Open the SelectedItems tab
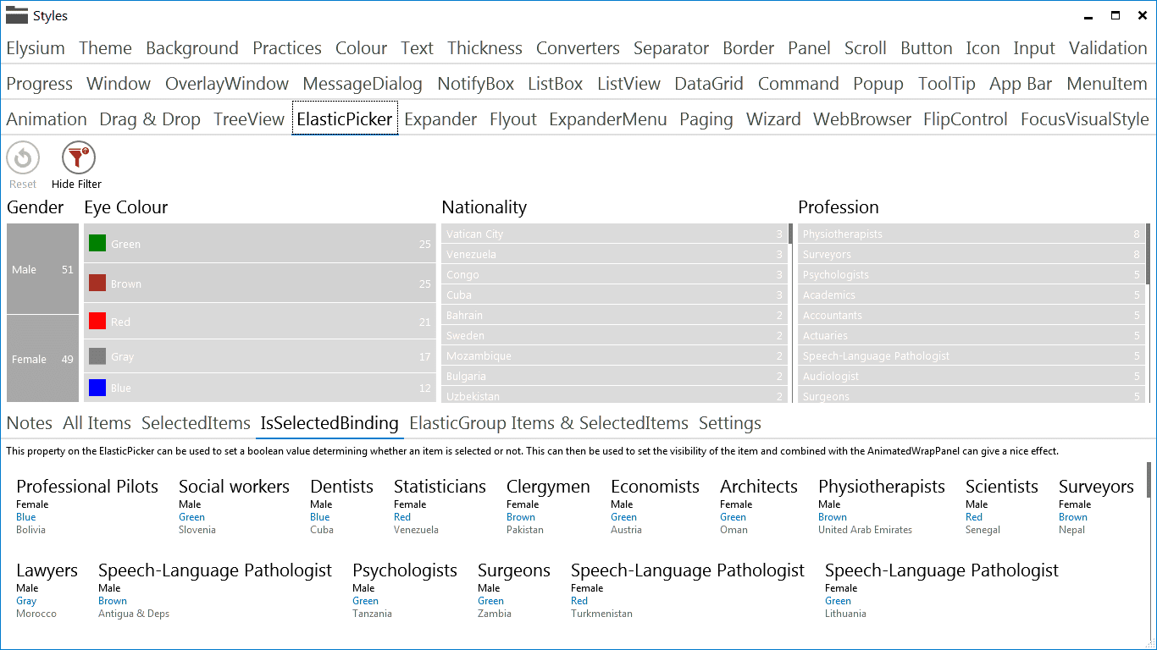 point(195,423)
